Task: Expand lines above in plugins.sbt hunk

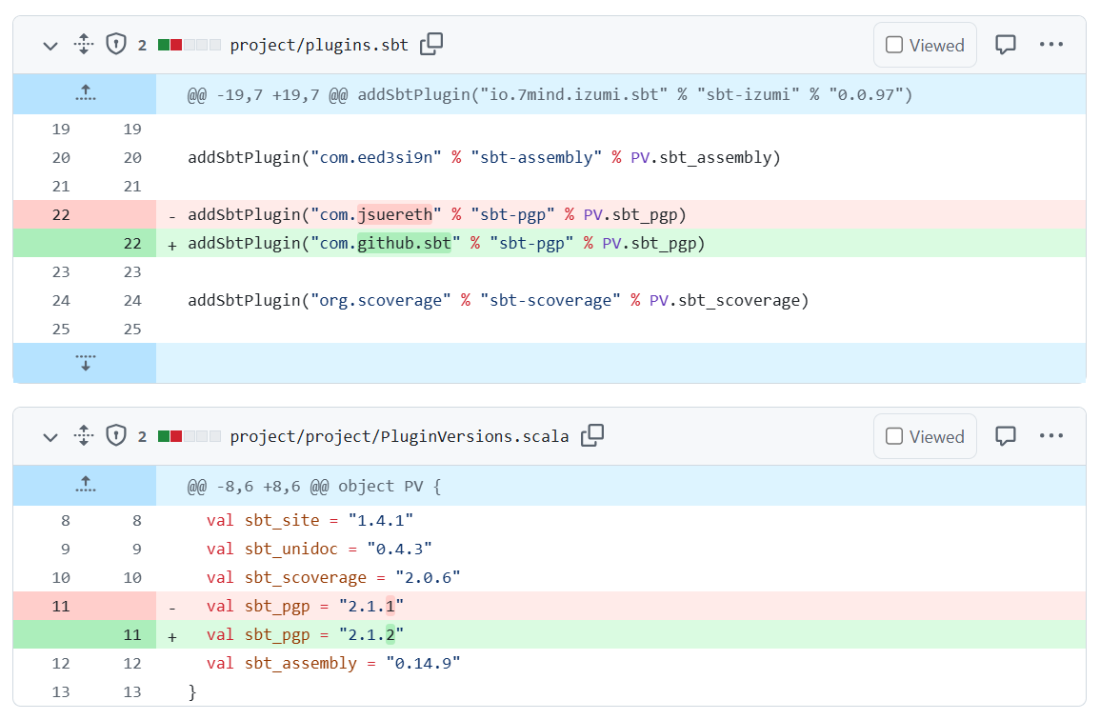Action: (x=85, y=93)
